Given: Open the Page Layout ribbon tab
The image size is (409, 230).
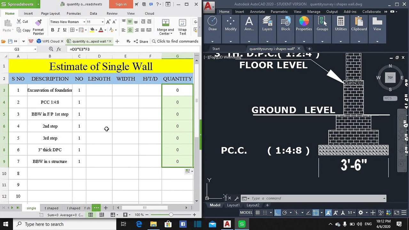Looking at the screenshot, I should pos(51,13).
